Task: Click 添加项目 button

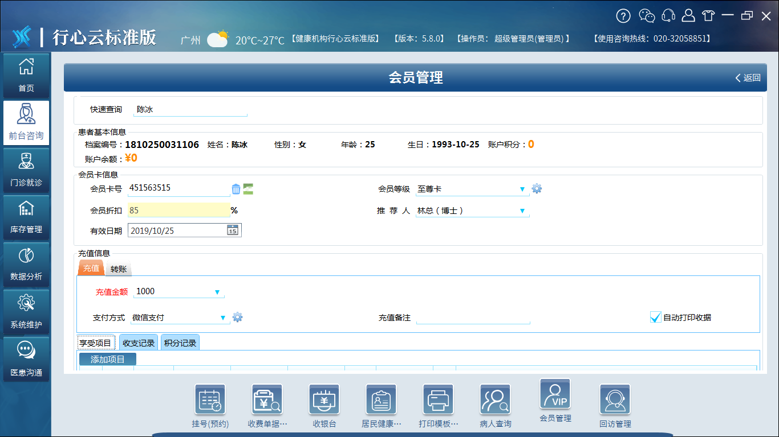Action: click(x=108, y=359)
